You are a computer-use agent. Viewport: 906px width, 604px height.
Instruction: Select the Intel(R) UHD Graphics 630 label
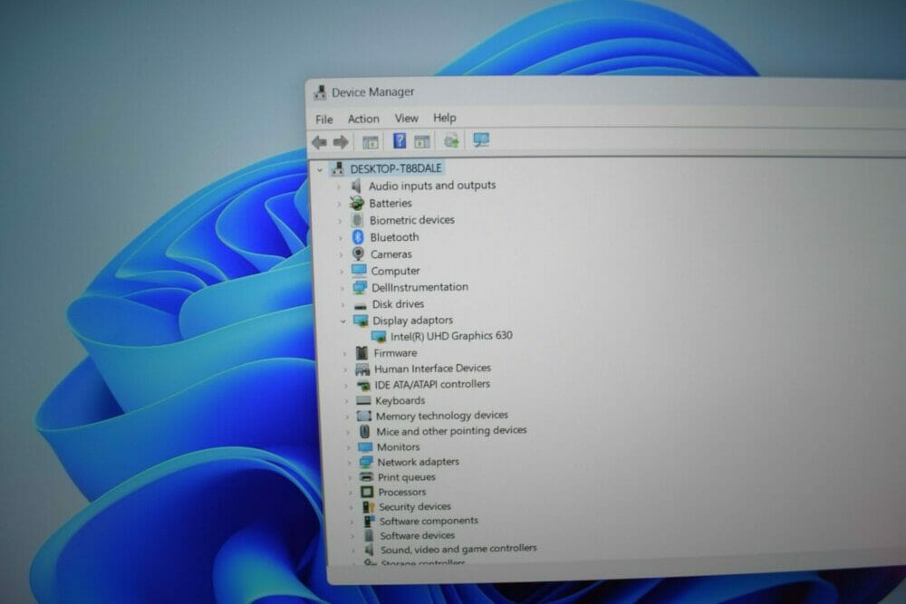click(451, 335)
